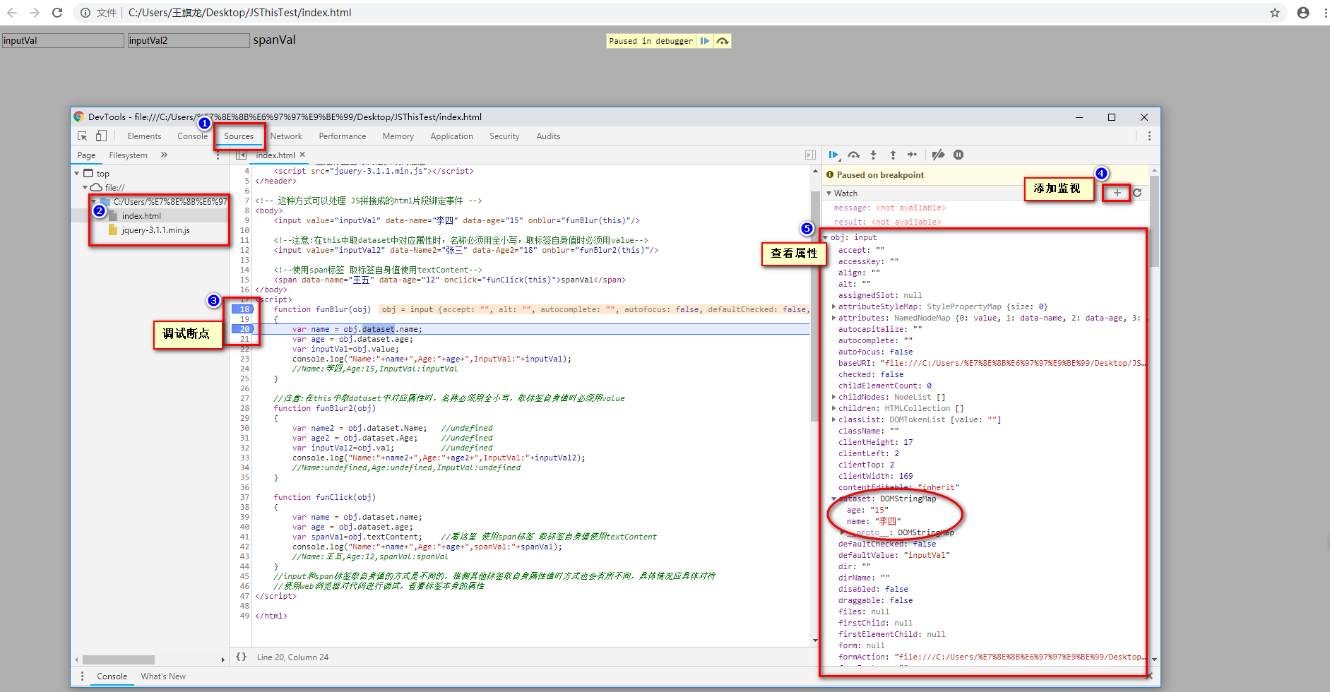Hide the debugger sidebar icon
Viewport: 1330px width, 692px height.
tap(810, 155)
